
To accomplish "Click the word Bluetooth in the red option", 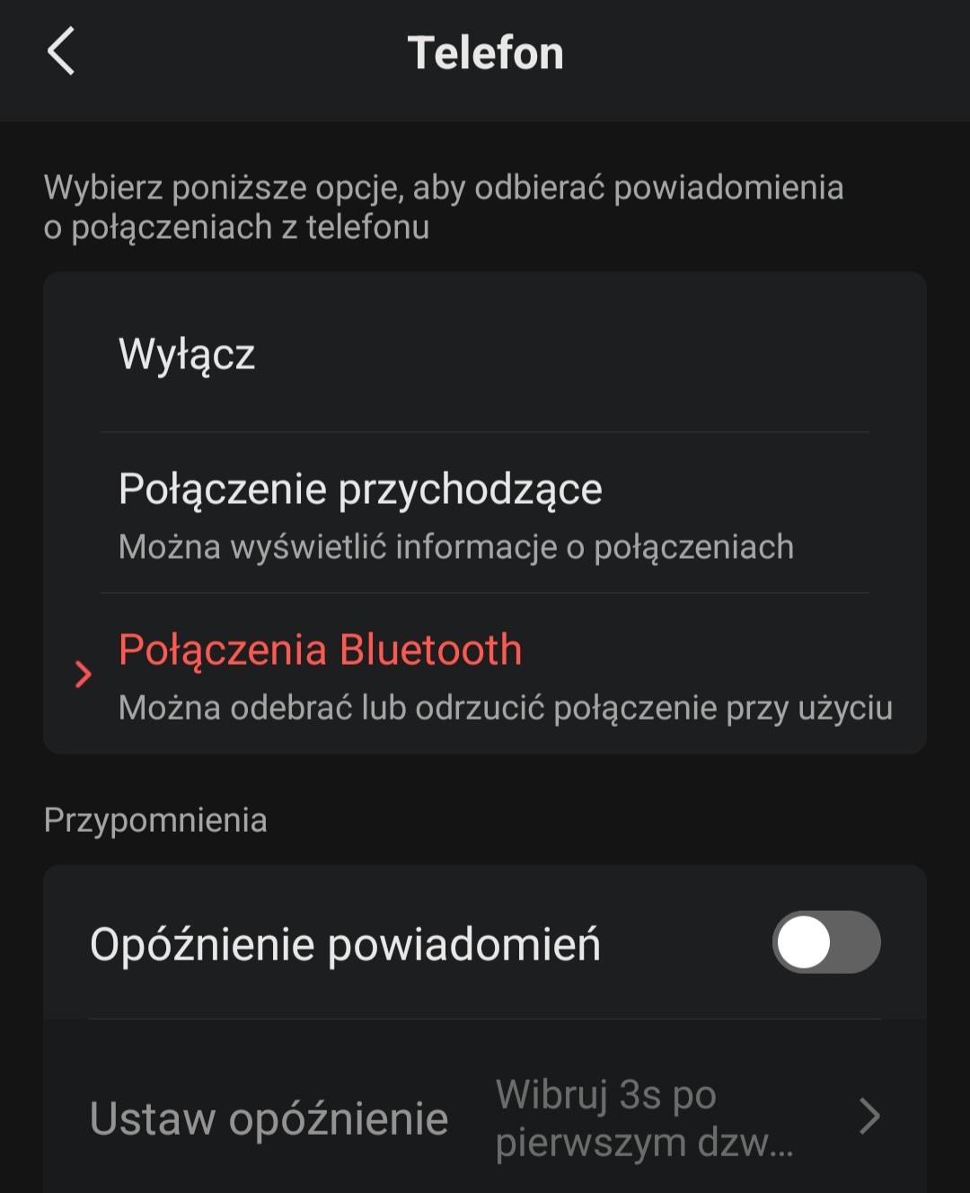I will coord(431,650).
